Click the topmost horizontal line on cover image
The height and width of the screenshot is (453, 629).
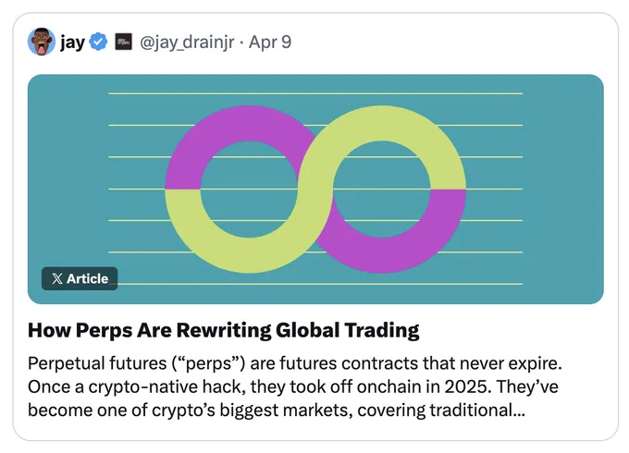coord(315,93)
